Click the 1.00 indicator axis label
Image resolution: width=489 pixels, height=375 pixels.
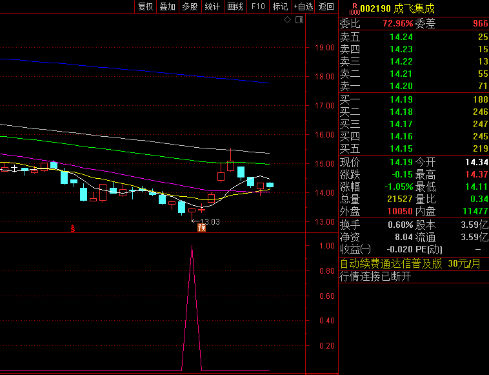pos(327,246)
